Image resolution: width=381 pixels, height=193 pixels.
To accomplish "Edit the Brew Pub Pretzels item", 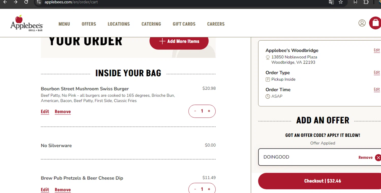I will tap(45, 190).
